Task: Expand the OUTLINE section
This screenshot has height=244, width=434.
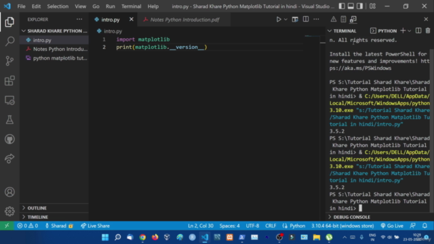Action: [x=54, y=208]
